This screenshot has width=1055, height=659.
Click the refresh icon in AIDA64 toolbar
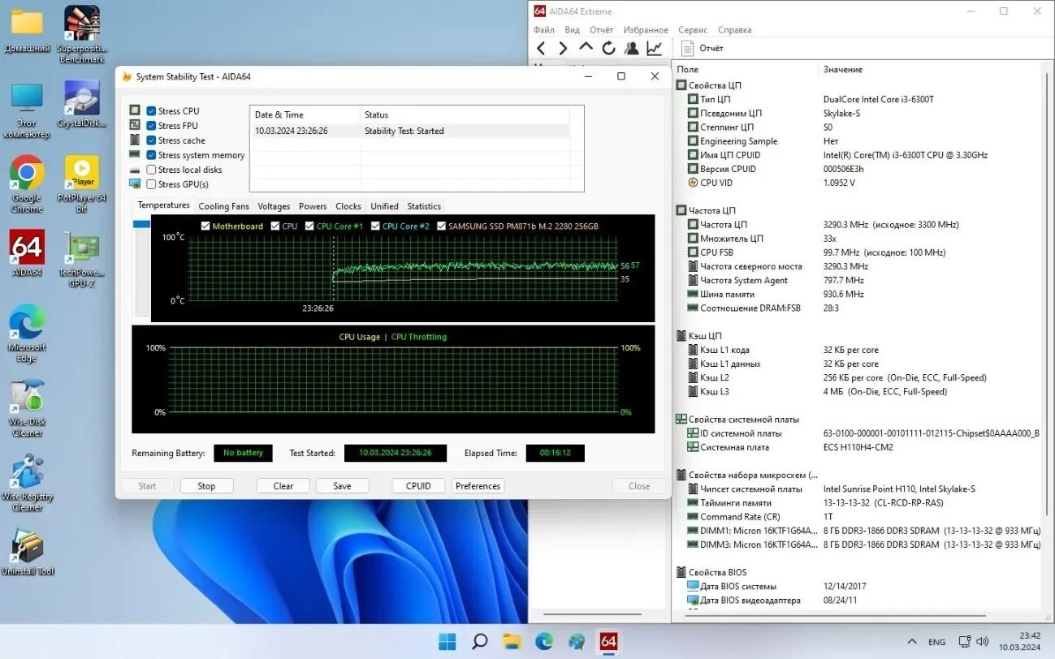click(608, 47)
